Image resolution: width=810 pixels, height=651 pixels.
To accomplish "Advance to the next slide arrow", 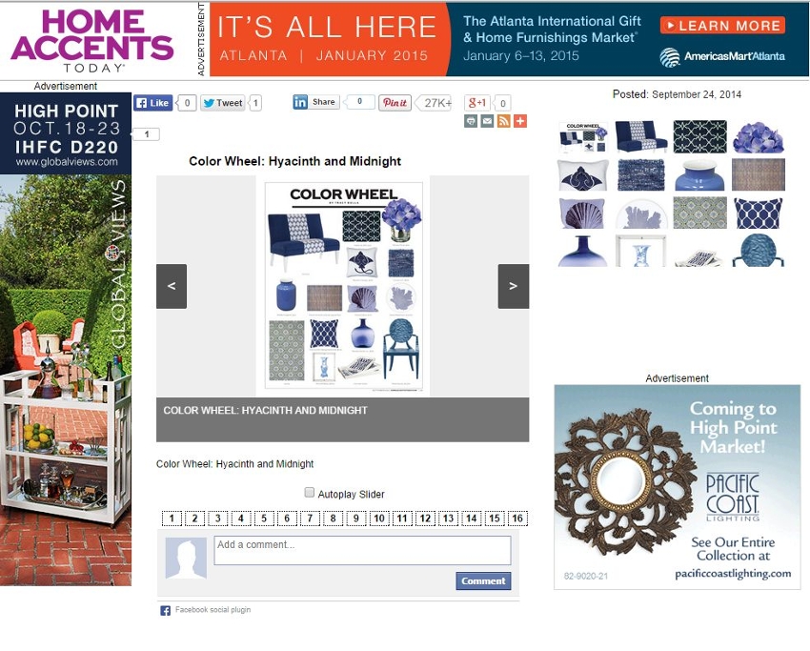I will click(x=514, y=286).
